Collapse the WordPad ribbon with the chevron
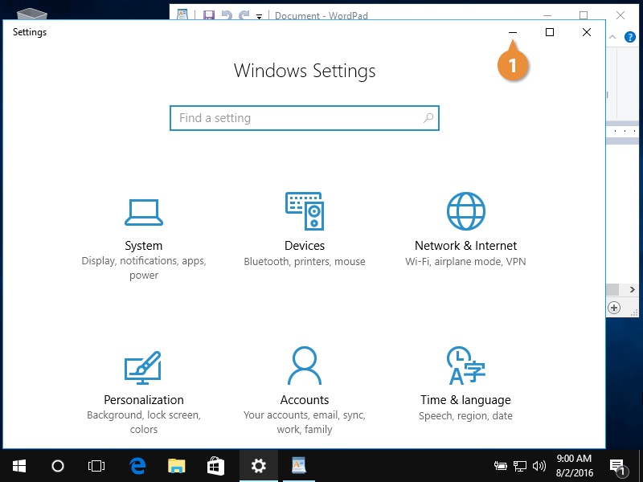 pyautogui.click(x=612, y=37)
